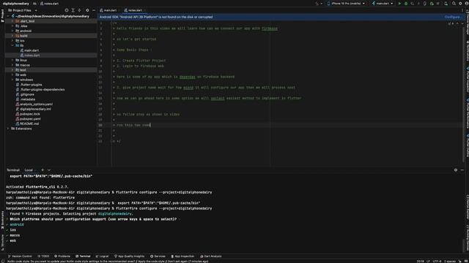Collapse the project root directory node
469x263 pixels.
coord(8,16)
